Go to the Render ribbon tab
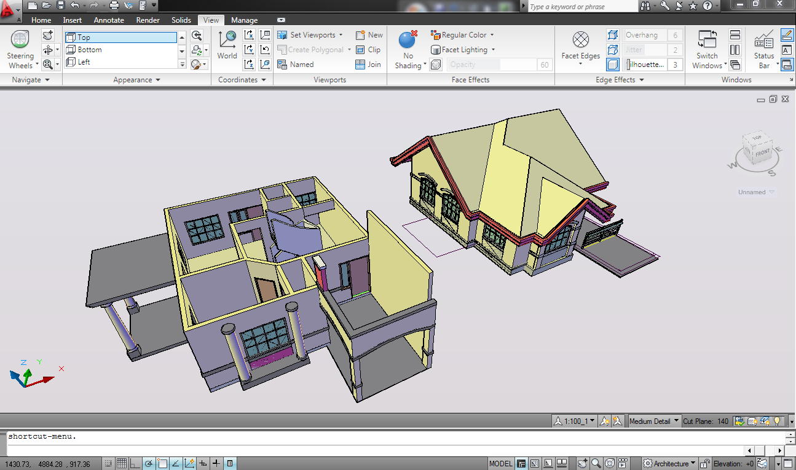 (x=148, y=20)
